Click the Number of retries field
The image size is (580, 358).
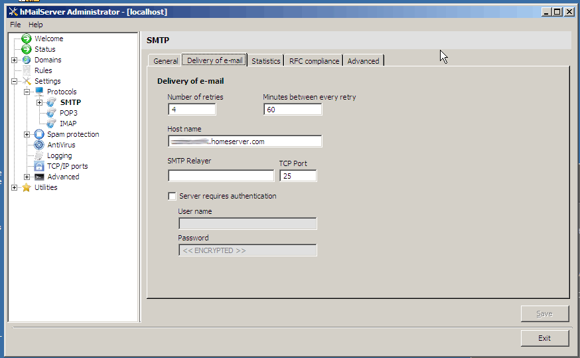pyautogui.click(x=192, y=110)
